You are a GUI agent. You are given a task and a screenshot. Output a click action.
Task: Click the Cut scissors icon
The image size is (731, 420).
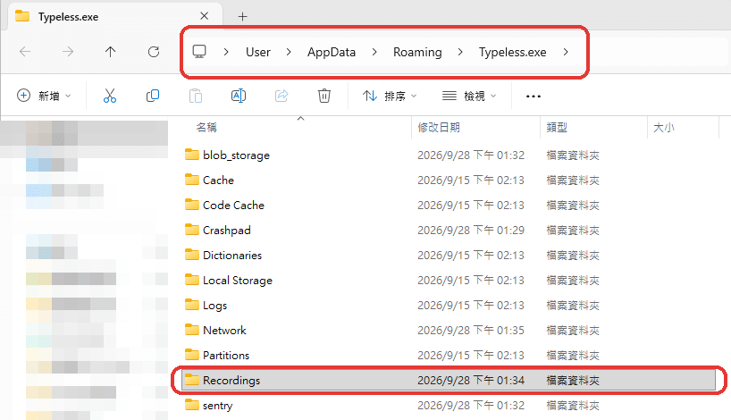(x=110, y=96)
